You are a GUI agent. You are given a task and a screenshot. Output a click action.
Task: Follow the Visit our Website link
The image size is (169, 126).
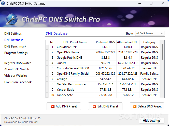(x=16, y=76)
